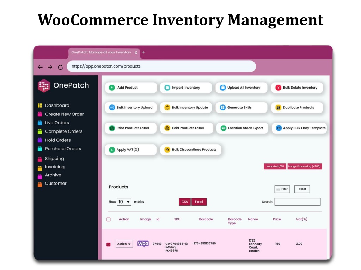Tick the select-all checkbox in table header
The height and width of the screenshot is (270, 361).
[x=109, y=219]
